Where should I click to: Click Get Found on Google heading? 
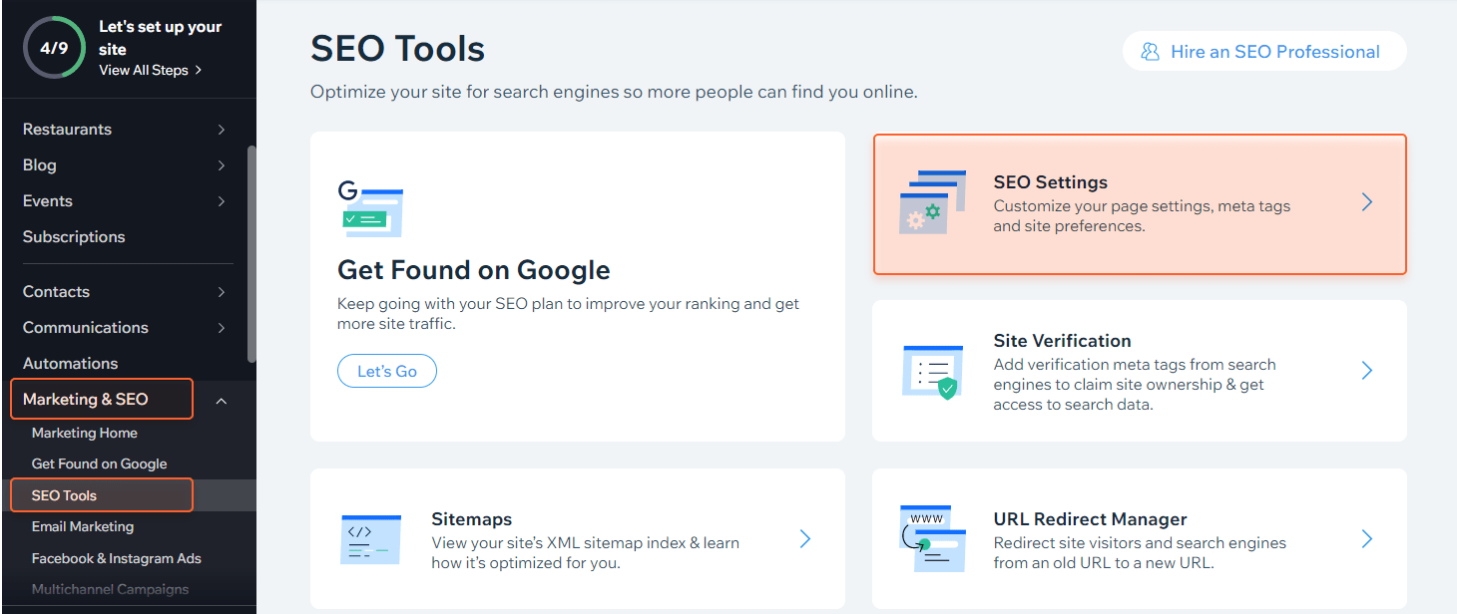[x=474, y=270]
